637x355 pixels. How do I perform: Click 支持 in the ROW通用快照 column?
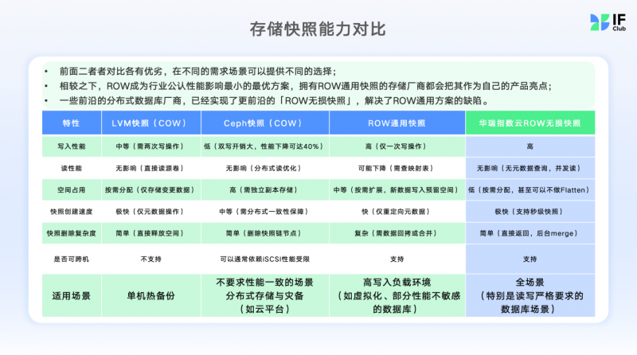397,259
